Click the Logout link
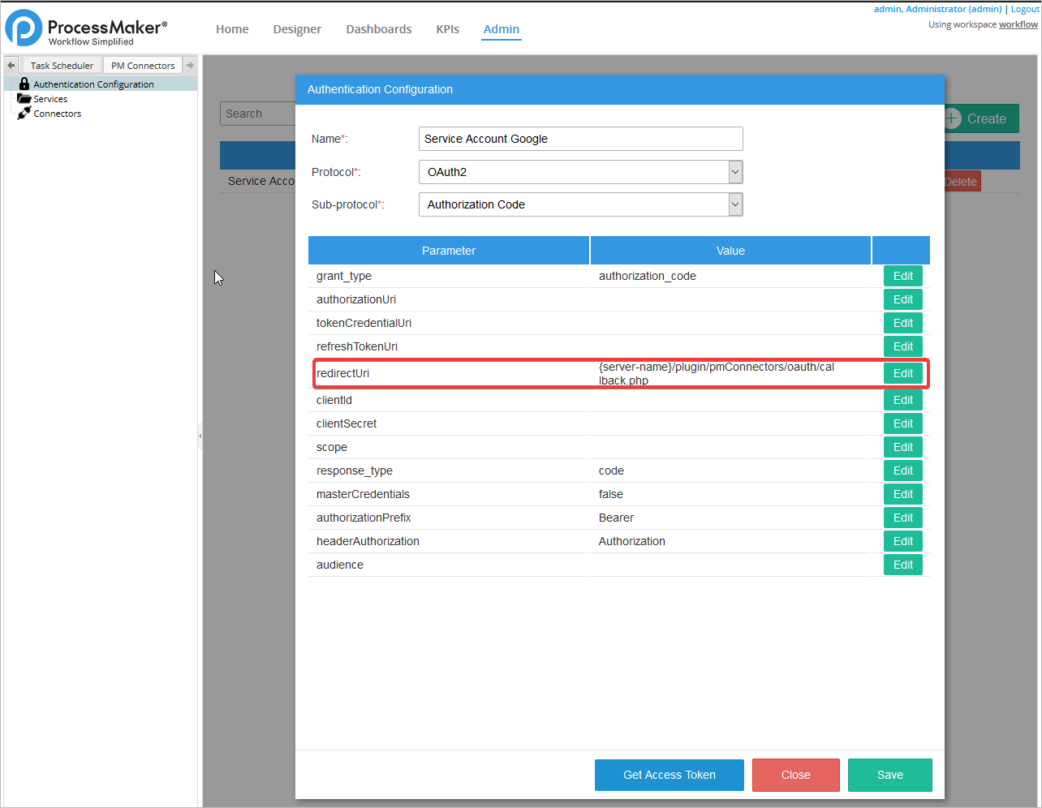The width and height of the screenshot is (1042, 808). (1025, 9)
